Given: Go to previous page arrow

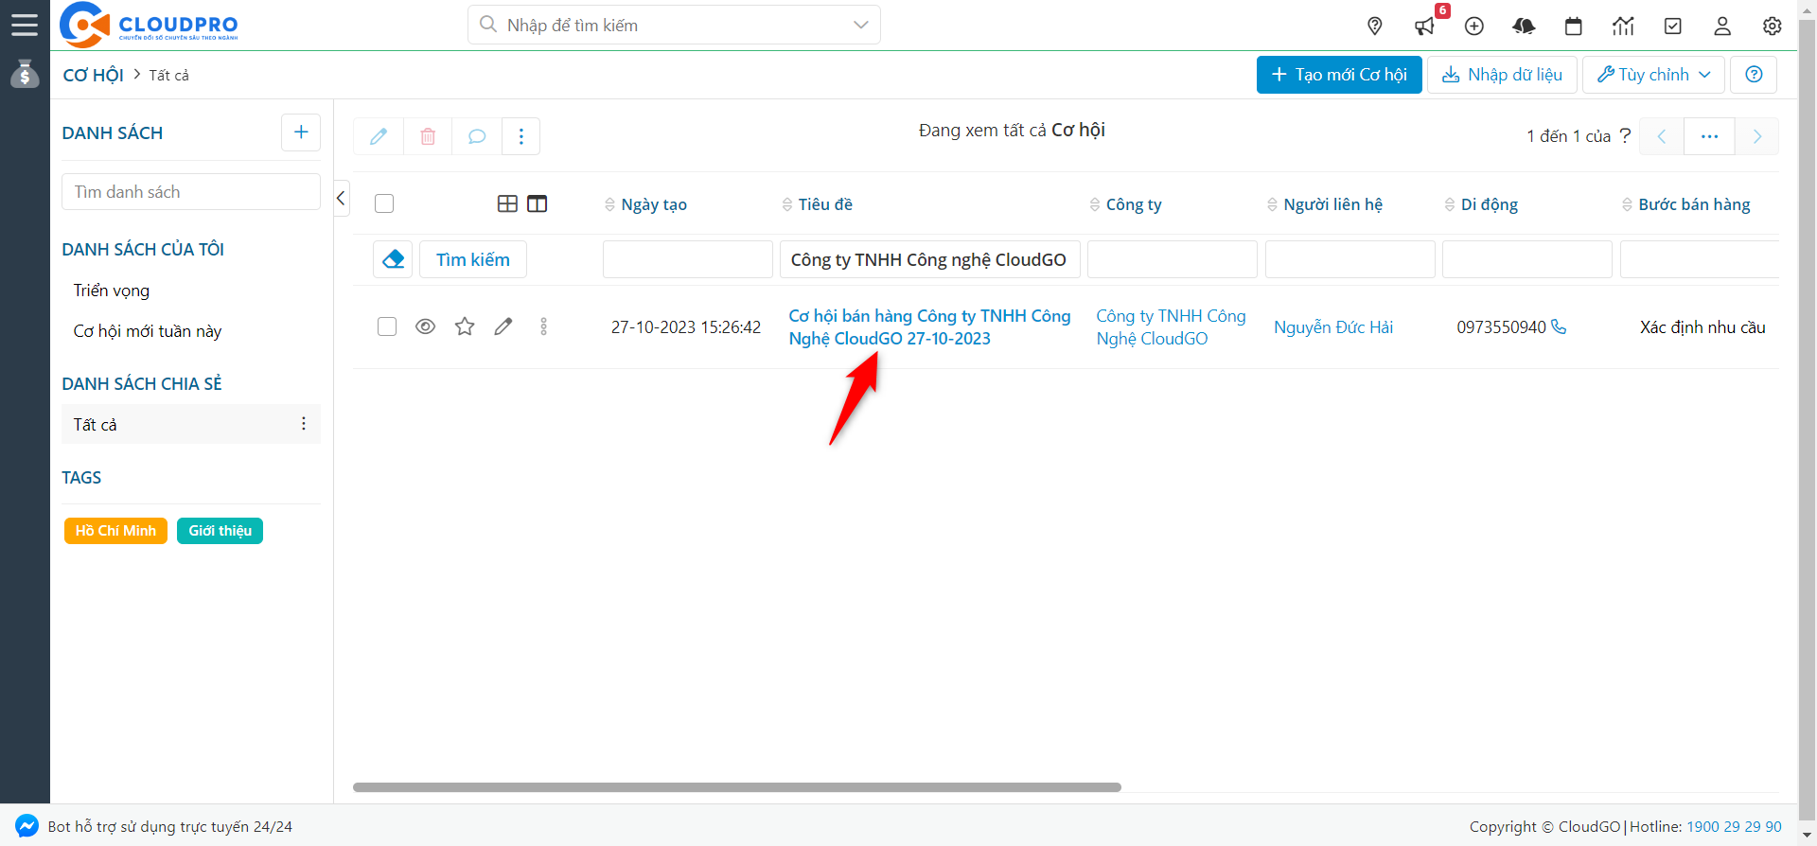Looking at the screenshot, I should pos(1662,136).
